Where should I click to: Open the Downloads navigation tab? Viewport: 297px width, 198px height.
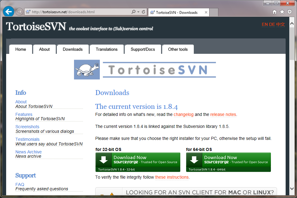73,49
